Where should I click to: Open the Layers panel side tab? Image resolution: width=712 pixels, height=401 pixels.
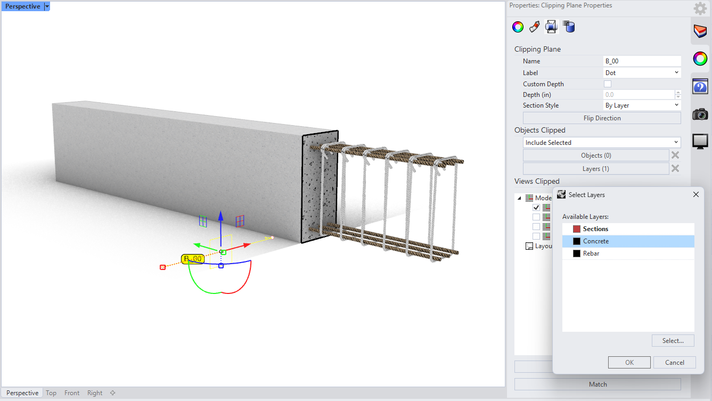700,31
